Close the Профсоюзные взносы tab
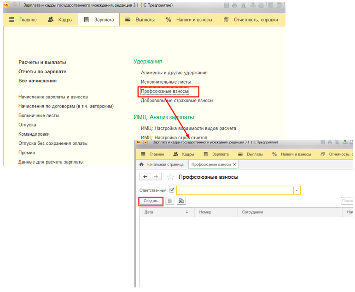Screen dimensions: 355x292 234,164
